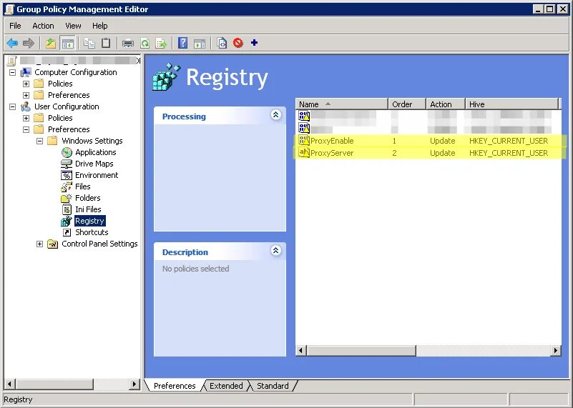Click the gray Forward arrow in toolbar
Image resolution: width=573 pixels, height=408 pixels.
point(28,43)
